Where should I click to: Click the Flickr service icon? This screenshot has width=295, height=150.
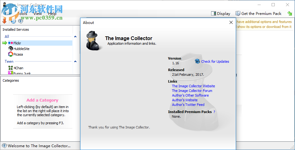click(11, 43)
